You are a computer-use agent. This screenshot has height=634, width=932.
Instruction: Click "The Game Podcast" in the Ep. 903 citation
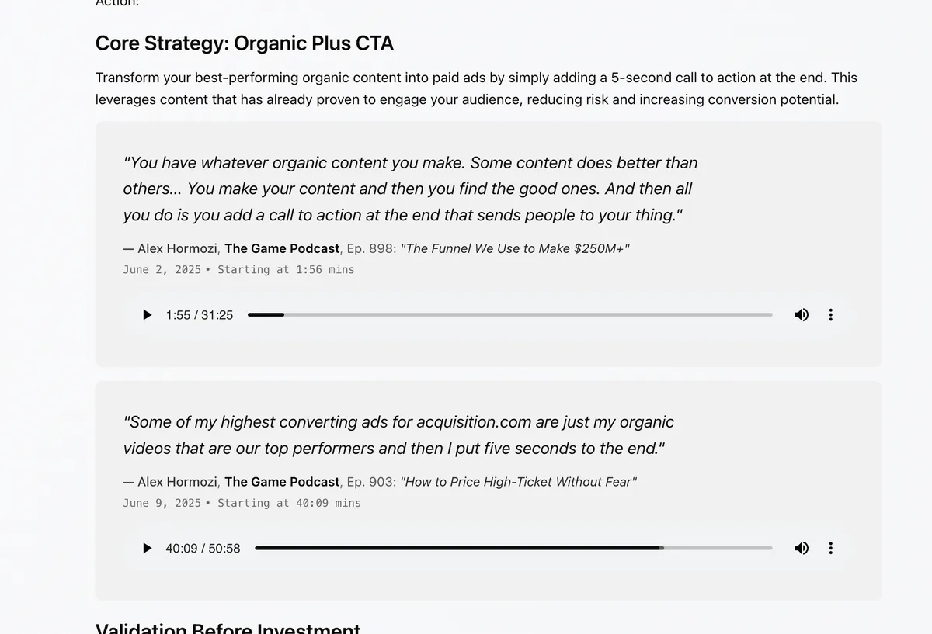point(282,482)
